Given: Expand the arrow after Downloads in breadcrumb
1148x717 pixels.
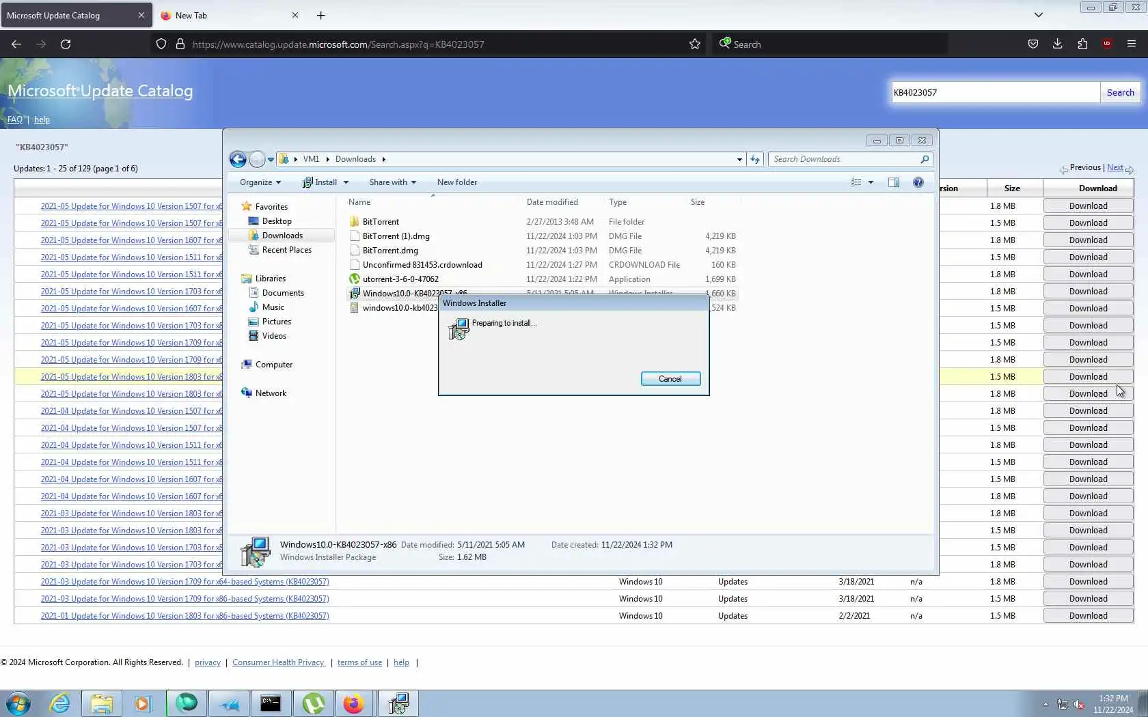Looking at the screenshot, I should tap(383, 159).
